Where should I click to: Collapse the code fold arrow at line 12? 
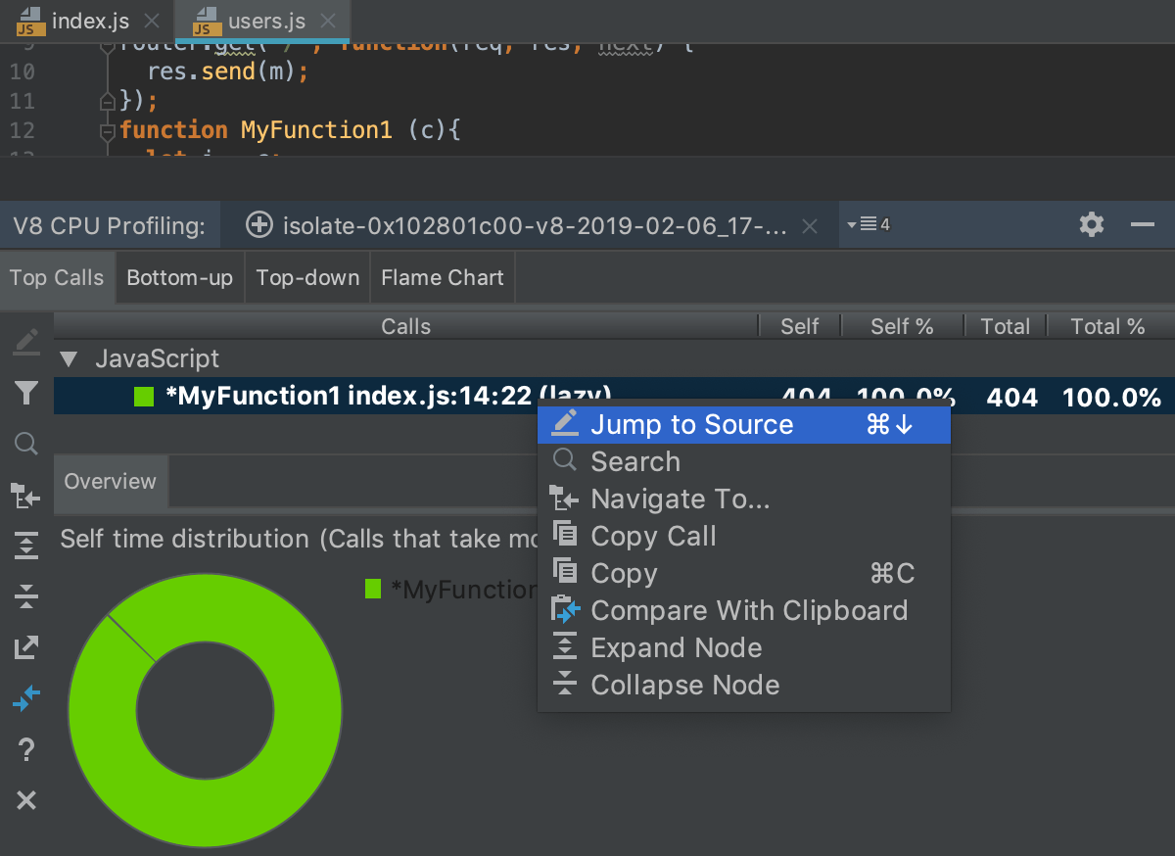tap(106, 129)
